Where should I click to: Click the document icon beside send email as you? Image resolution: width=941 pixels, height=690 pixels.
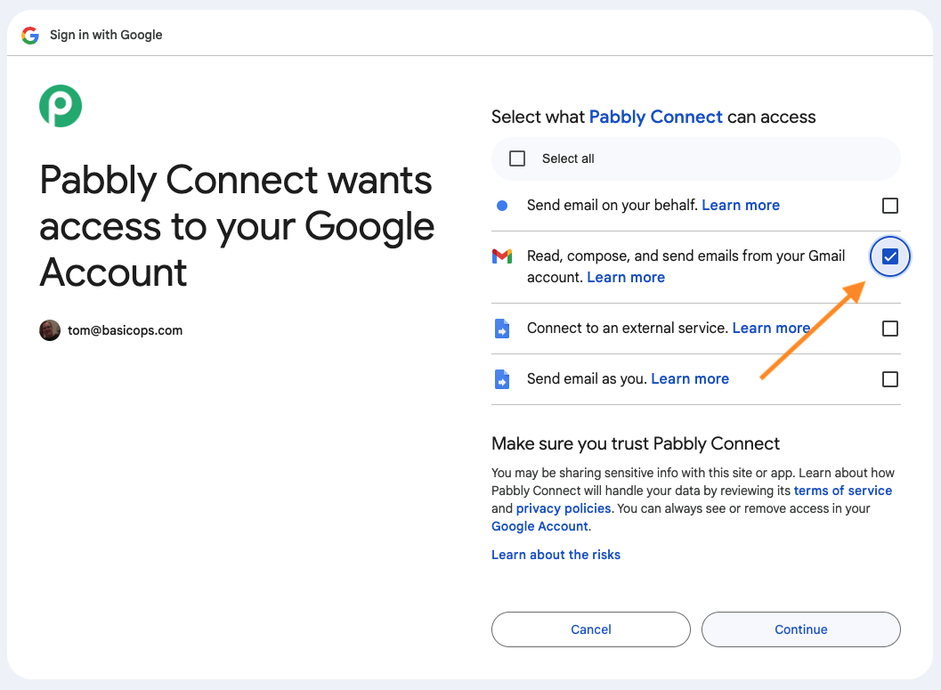[503, 378]
